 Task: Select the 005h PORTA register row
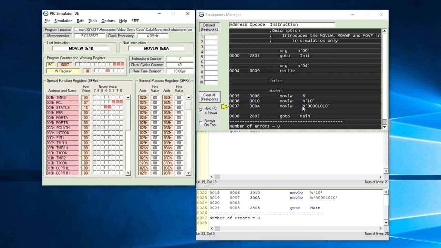pyautogui.click(x=62, y=117)
